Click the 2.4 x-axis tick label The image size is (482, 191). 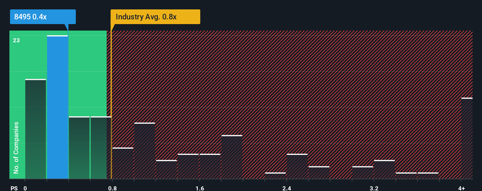[x=287, y=188]
